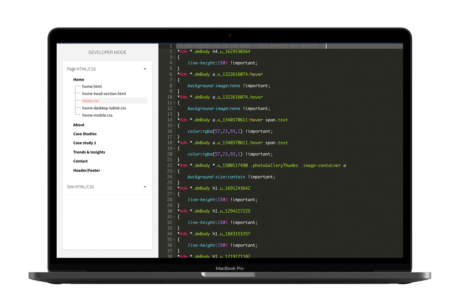Open home-head-section.html file
The image size is (457, 300).
click(x=104, y=94)
